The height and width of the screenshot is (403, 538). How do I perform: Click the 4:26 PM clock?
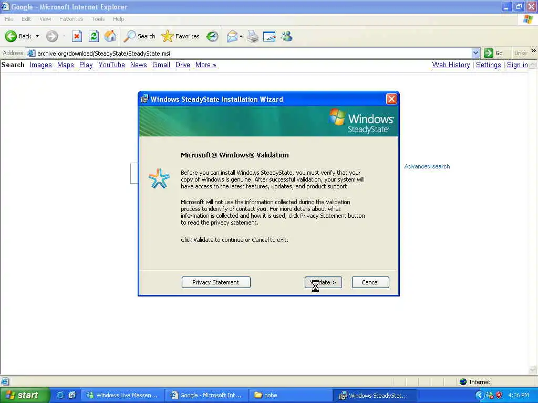point(519,396)
